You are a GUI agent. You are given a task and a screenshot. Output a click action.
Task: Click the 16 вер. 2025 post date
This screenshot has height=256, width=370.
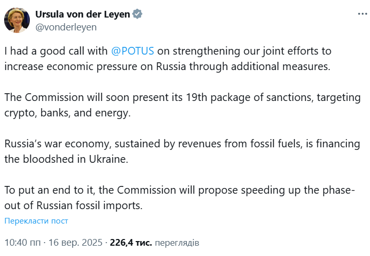pyautogui.click(x=74, y=242)
